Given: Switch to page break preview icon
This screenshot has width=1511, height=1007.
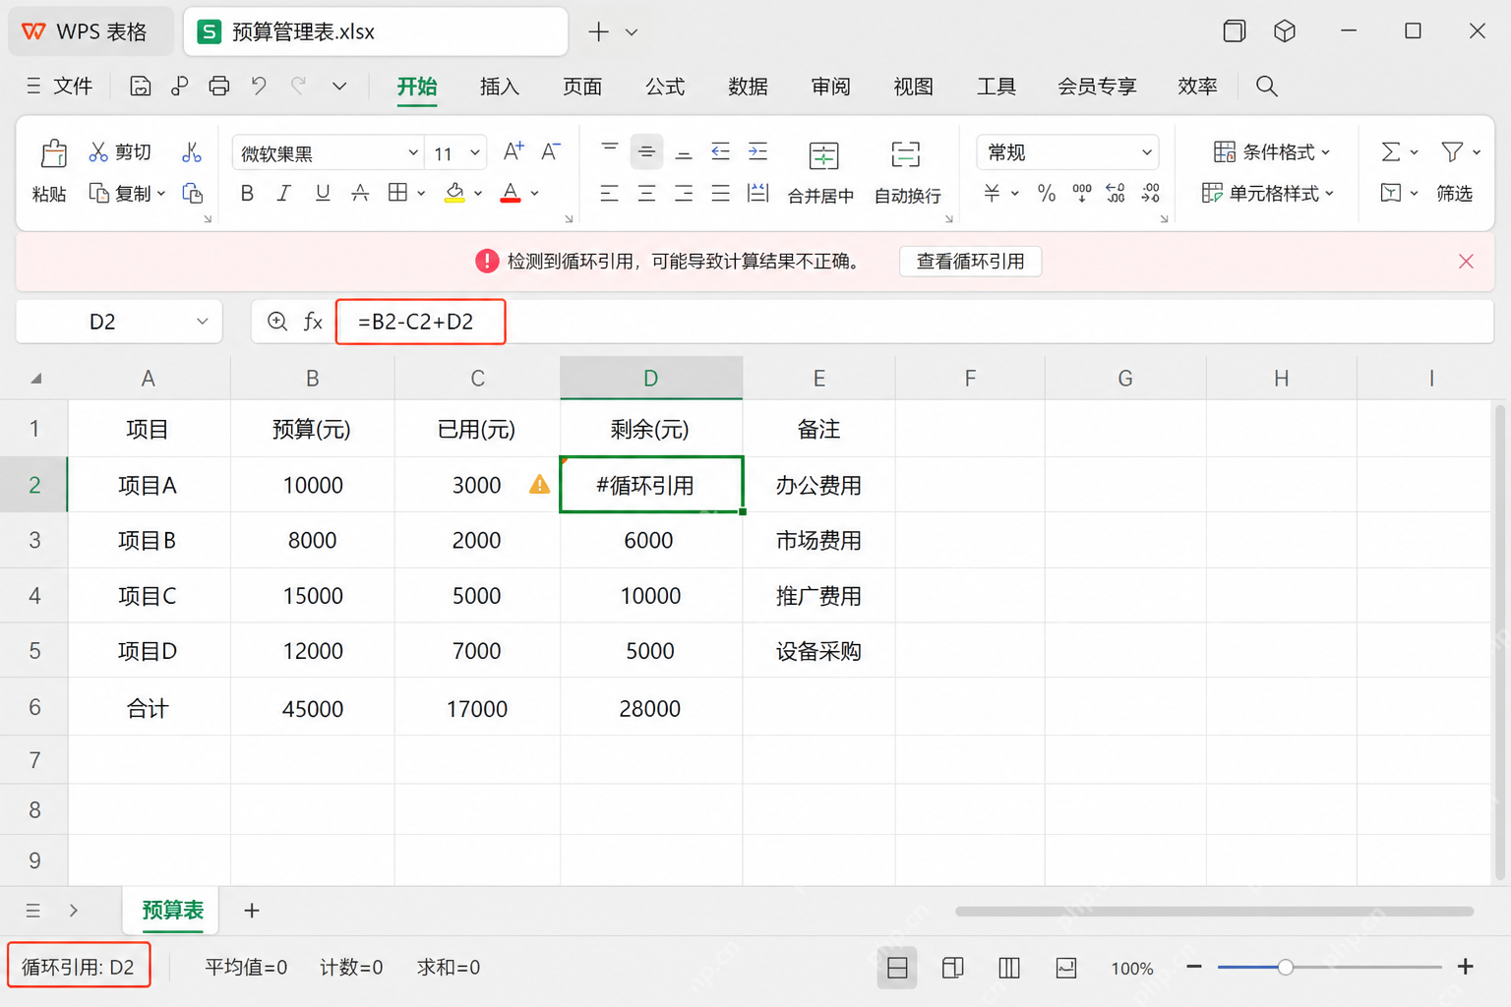Looking at the screenshot, I should click(1009, 968).
